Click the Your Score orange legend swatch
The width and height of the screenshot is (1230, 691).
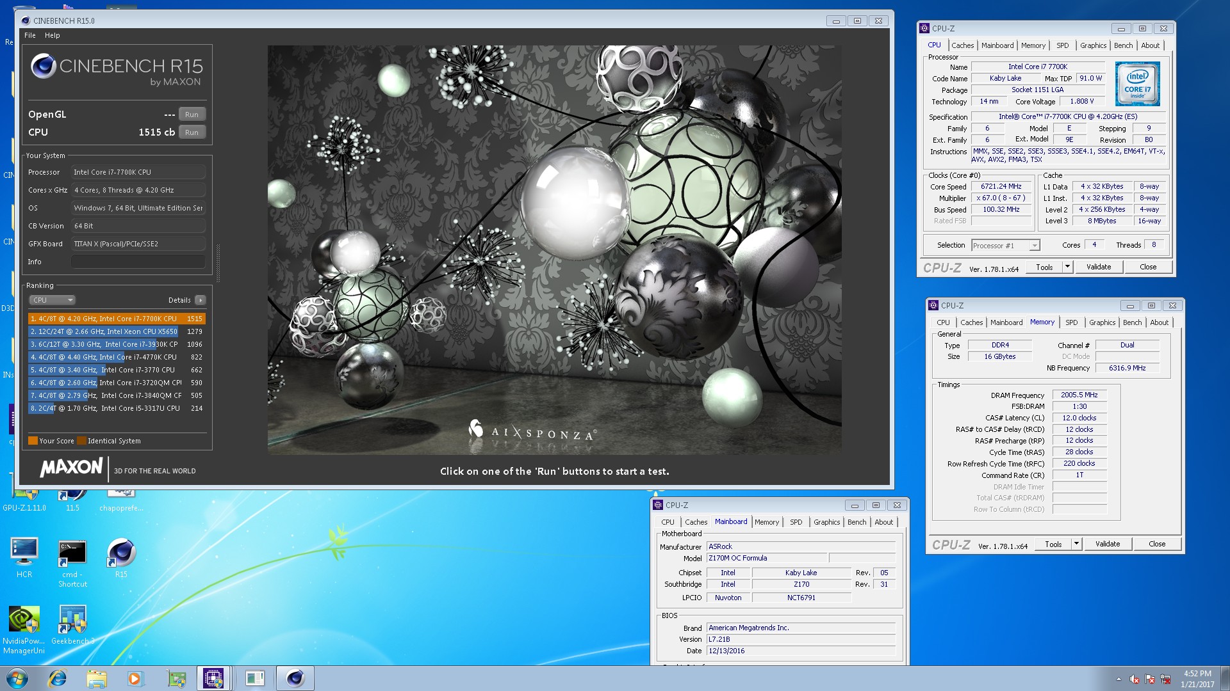[x=33, y=441]
